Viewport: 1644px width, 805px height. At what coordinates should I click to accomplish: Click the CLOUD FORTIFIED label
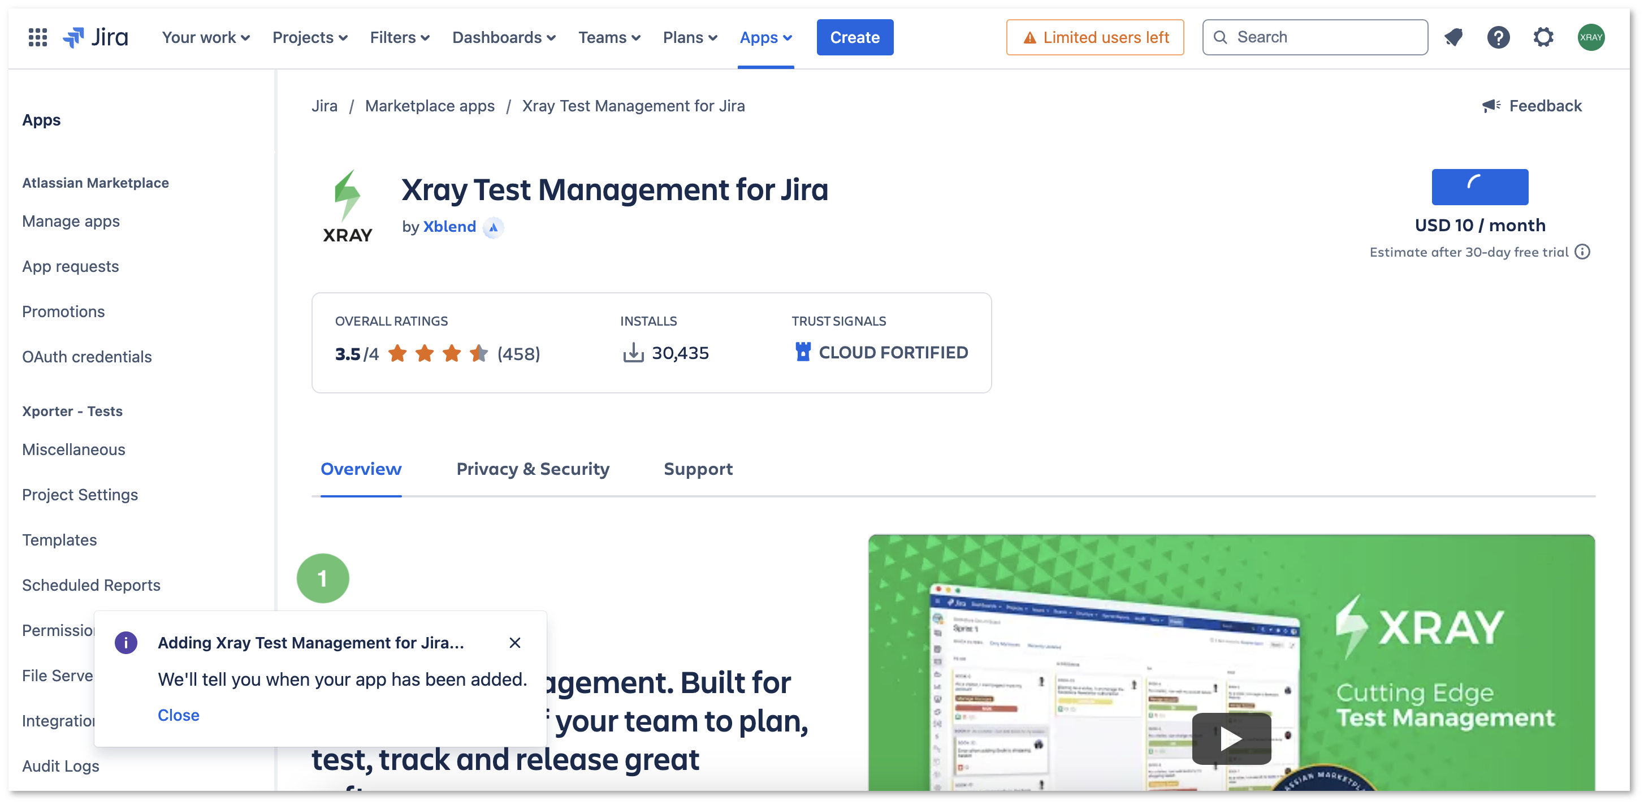(x=893, y=352)
